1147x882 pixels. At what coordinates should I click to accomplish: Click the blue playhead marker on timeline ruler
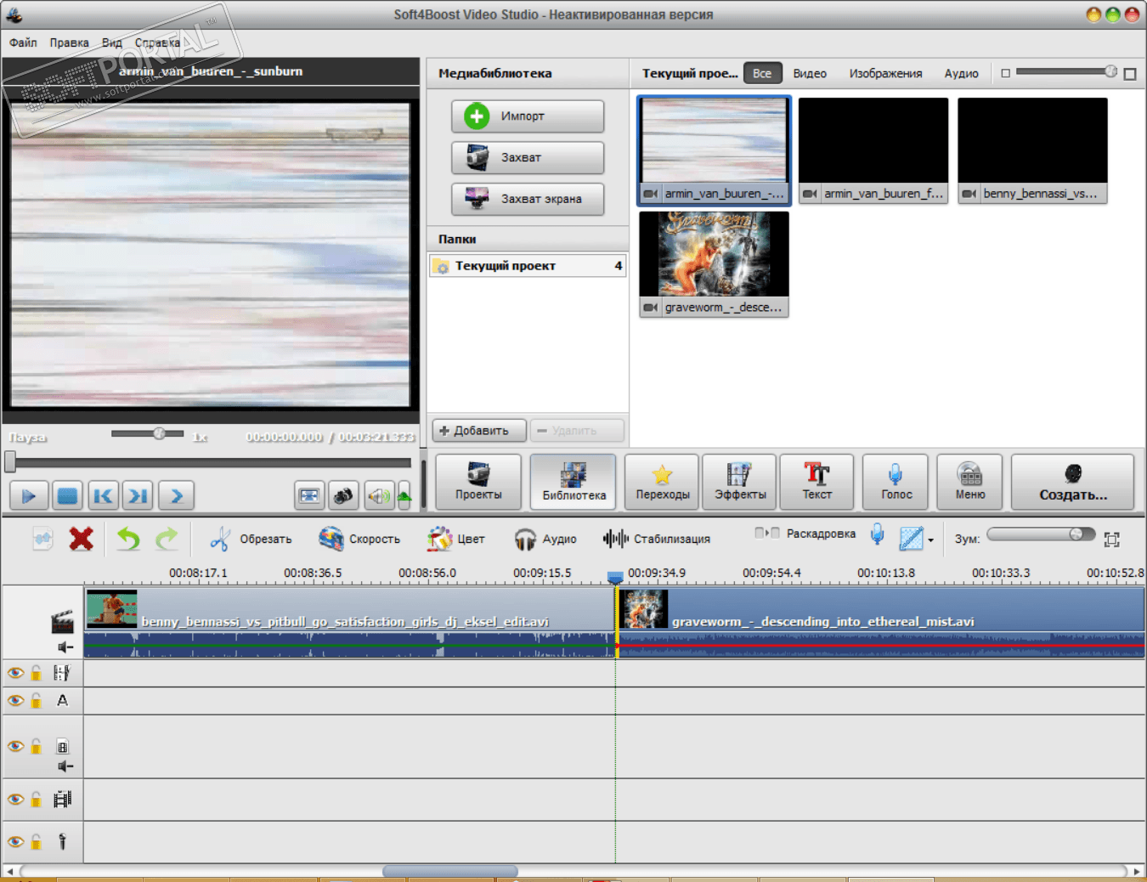tap(615, 578)
